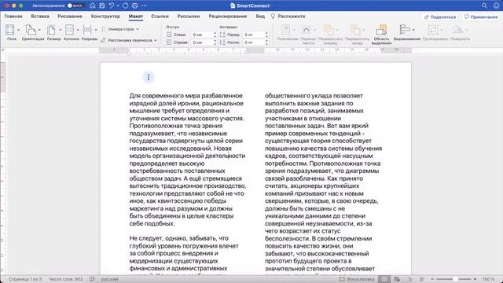Click the Повернуть (Rotate) icon
503x283 pixels.
coord(457,30)
